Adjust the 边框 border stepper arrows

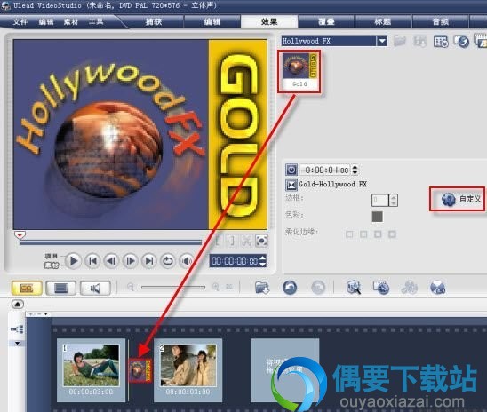394,200
